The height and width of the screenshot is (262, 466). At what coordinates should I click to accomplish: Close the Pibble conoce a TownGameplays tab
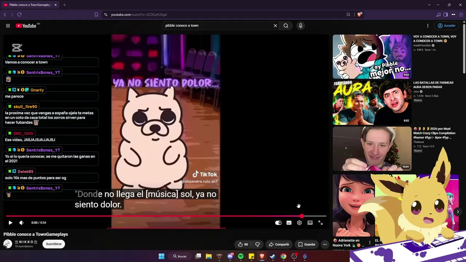[x=55, y=5]
